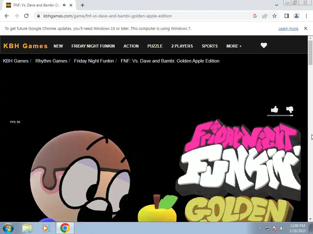Click the Chrome taskbar icon
Screen dimensions: 313x234
click(x=65, y=228)
